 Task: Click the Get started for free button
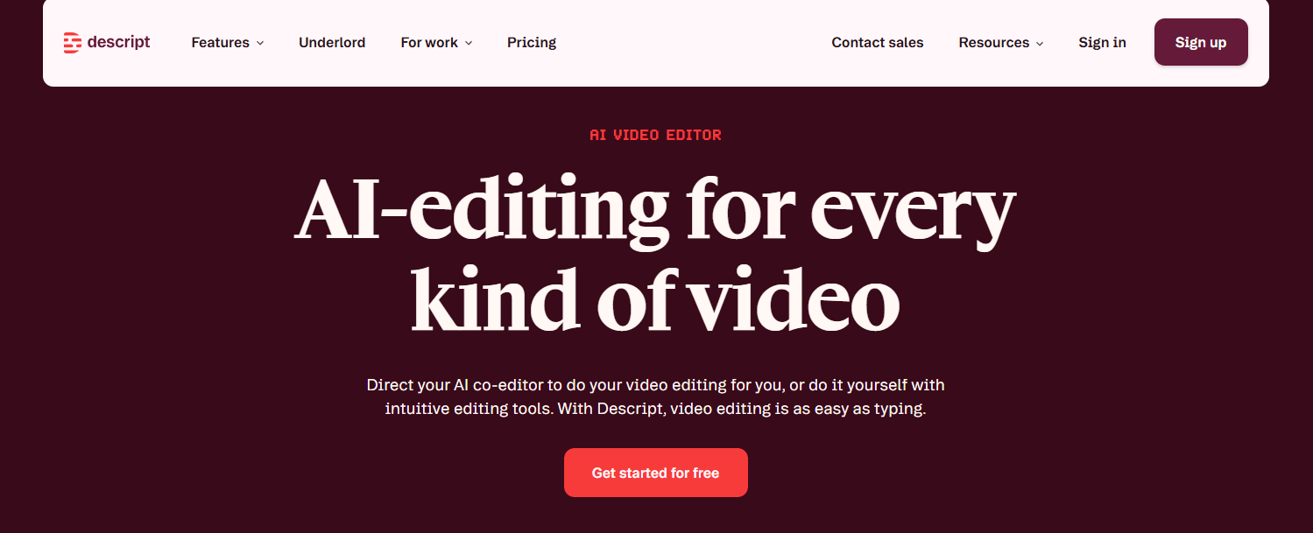coord(655,473)
